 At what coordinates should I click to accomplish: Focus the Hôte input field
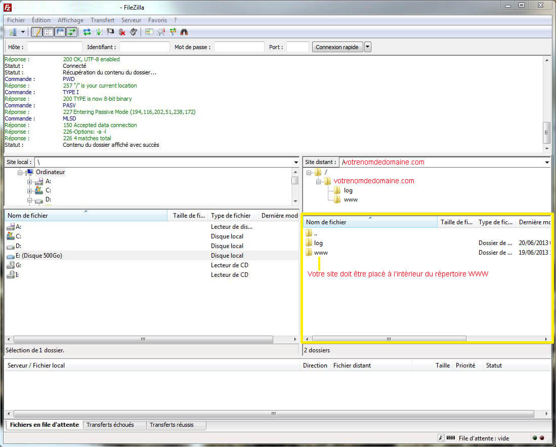55,47
